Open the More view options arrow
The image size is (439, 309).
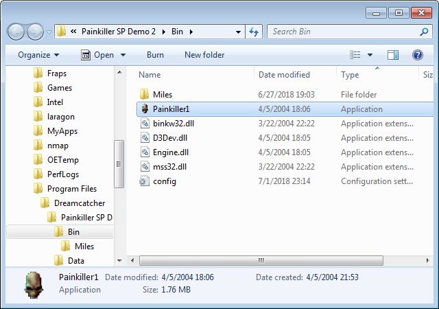tap(370, 55)
